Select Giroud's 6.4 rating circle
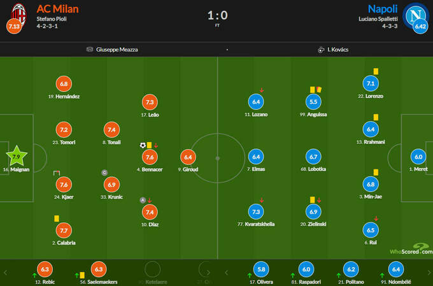The image size is (433, 286). point(188,156)
